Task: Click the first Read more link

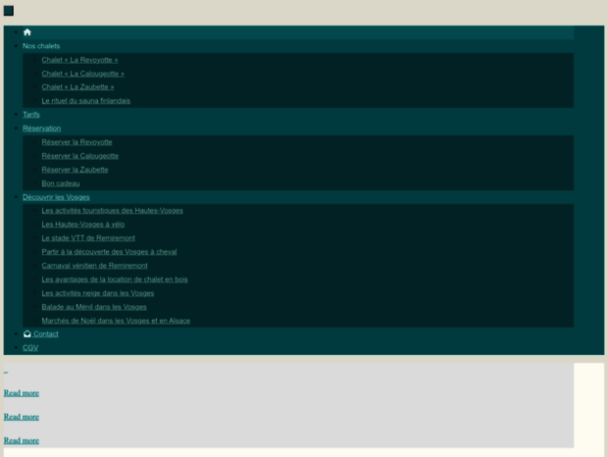Action: (x=22, y=393)
